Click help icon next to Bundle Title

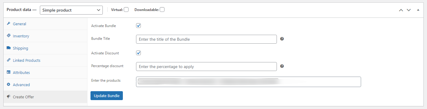point(282,39)
